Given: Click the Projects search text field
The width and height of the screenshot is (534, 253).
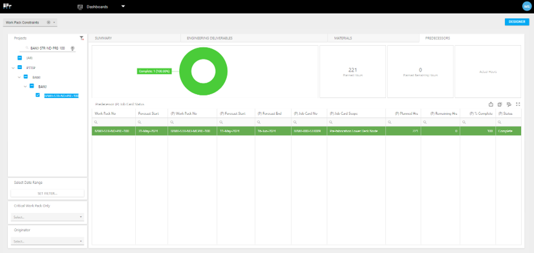Looking at the screenshot, I should tap(47, 48).
